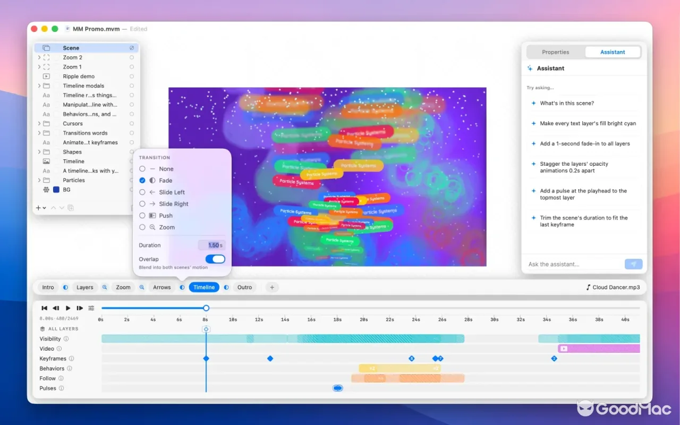Open the fade transition icon between Timeline and Outro

[226, 287]
